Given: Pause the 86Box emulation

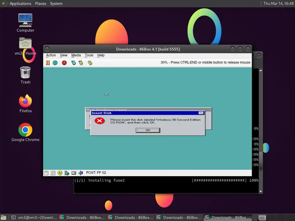Looking at the screenshot, I should (x=48, y=63).
